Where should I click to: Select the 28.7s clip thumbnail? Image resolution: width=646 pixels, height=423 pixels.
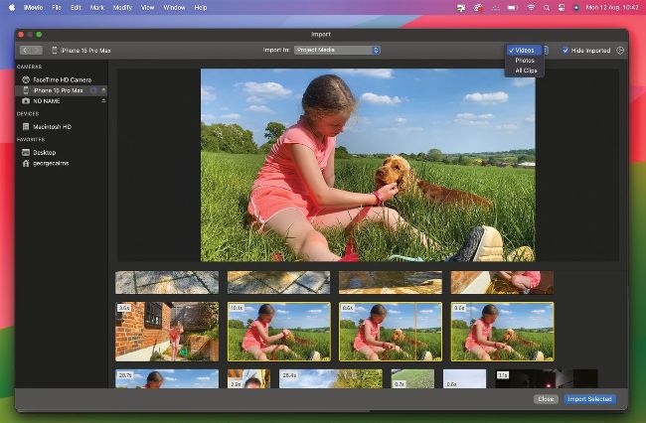pos(167,379)
